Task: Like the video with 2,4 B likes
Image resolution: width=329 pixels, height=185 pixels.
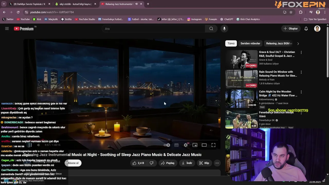Action: (138, 163)
